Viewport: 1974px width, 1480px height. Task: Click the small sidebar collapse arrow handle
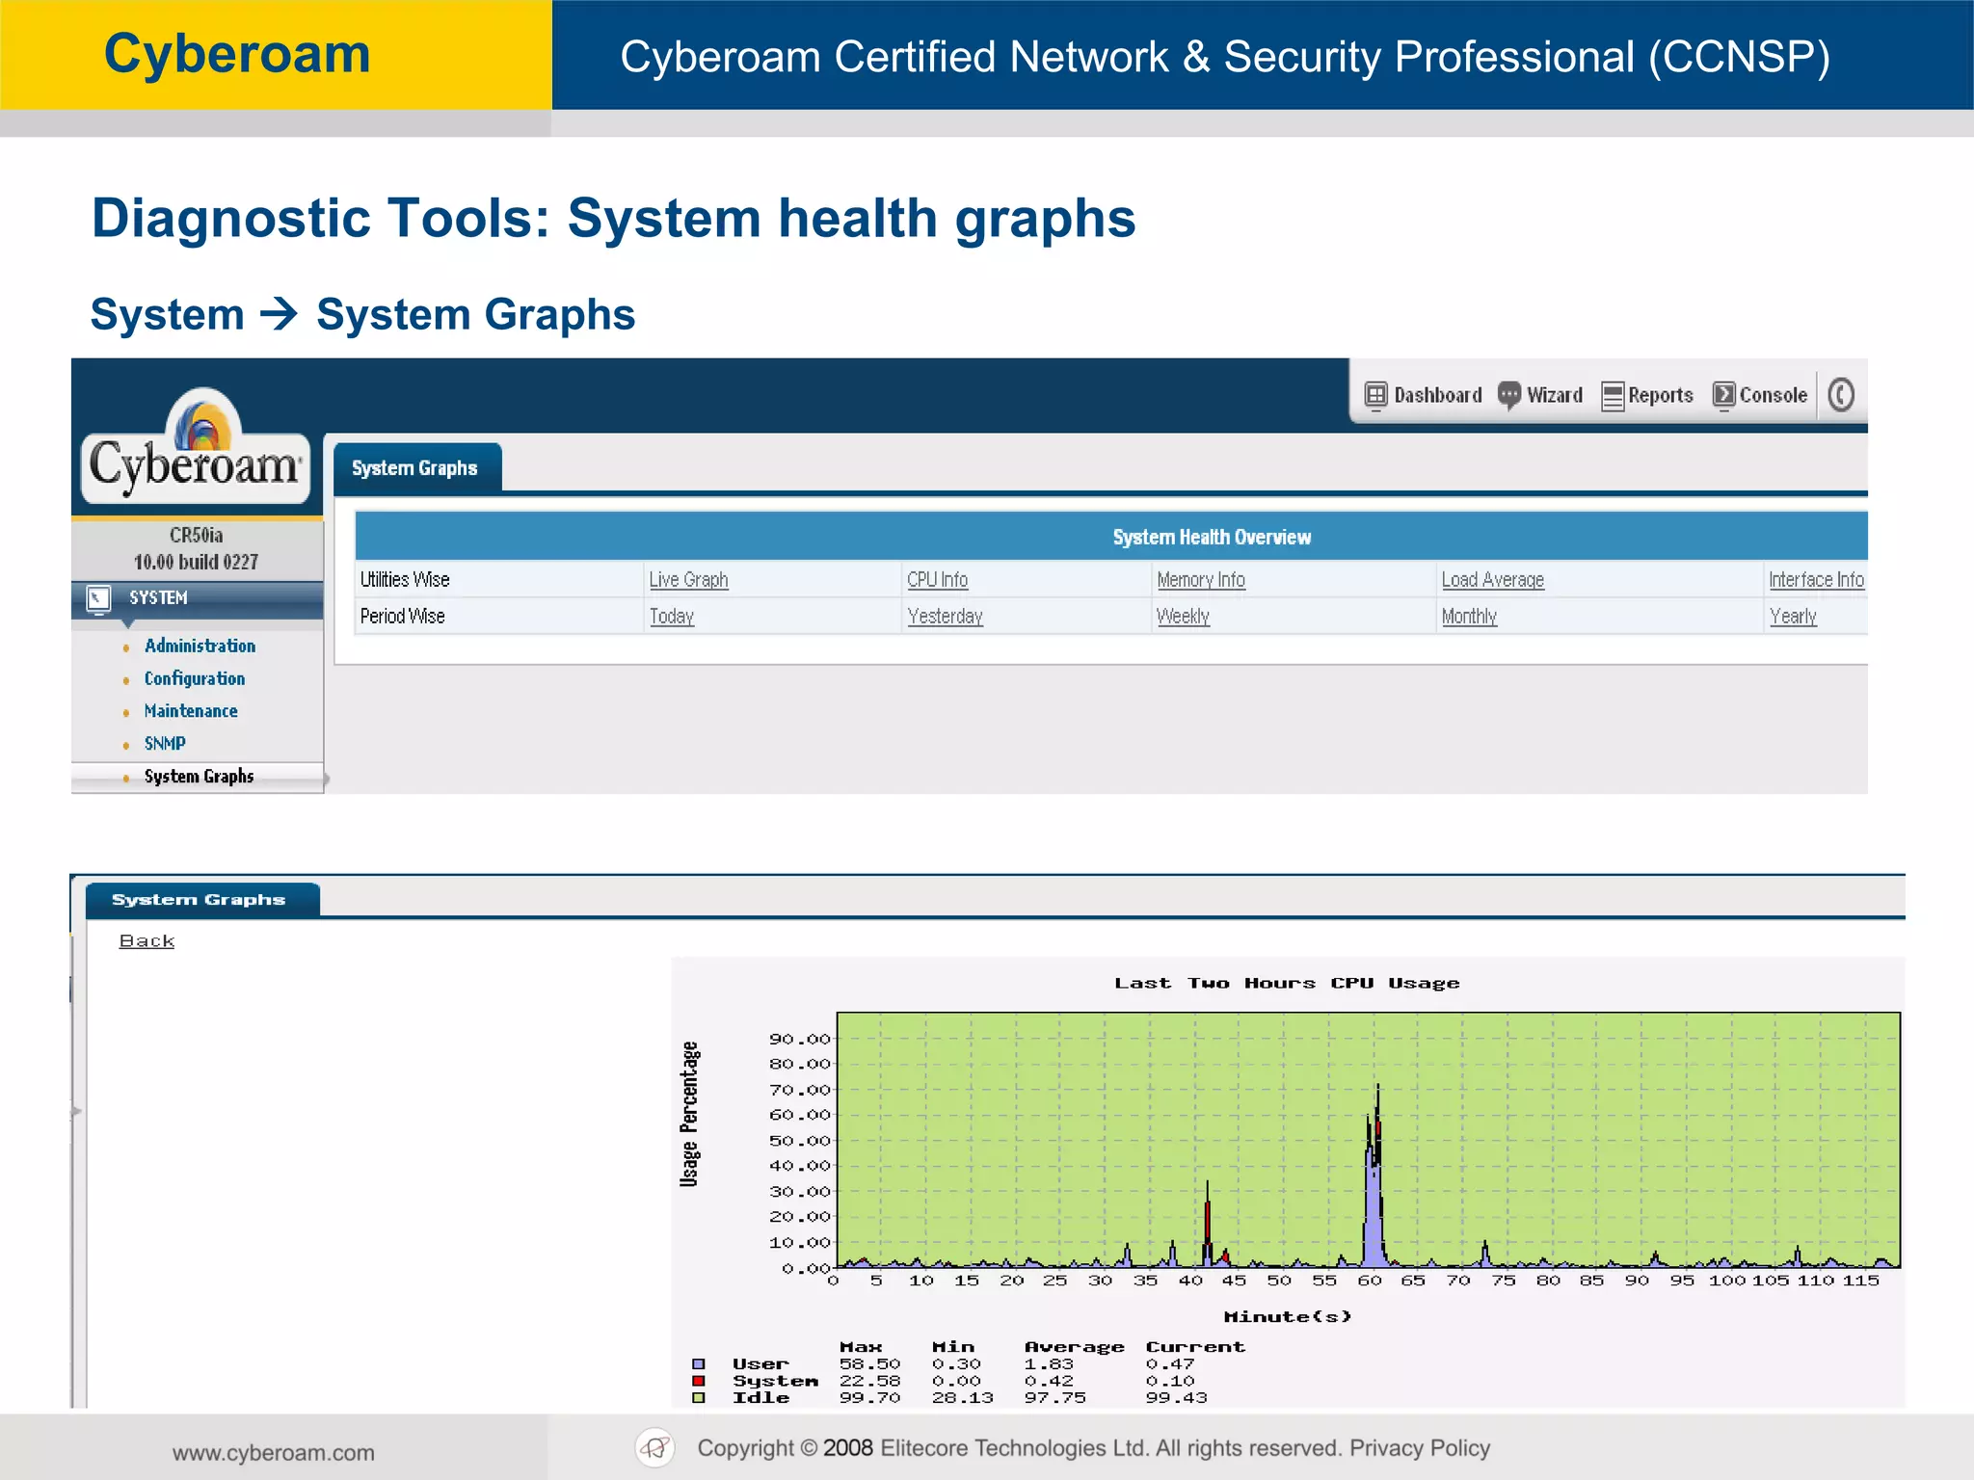pos(76,1112)
